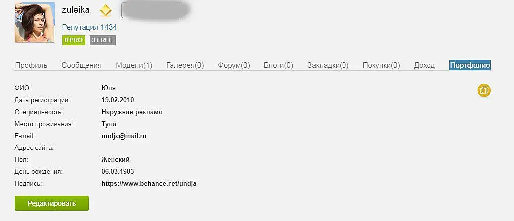
Task: Select the highlighted Портфолио tab
Action: pos(470,65)
